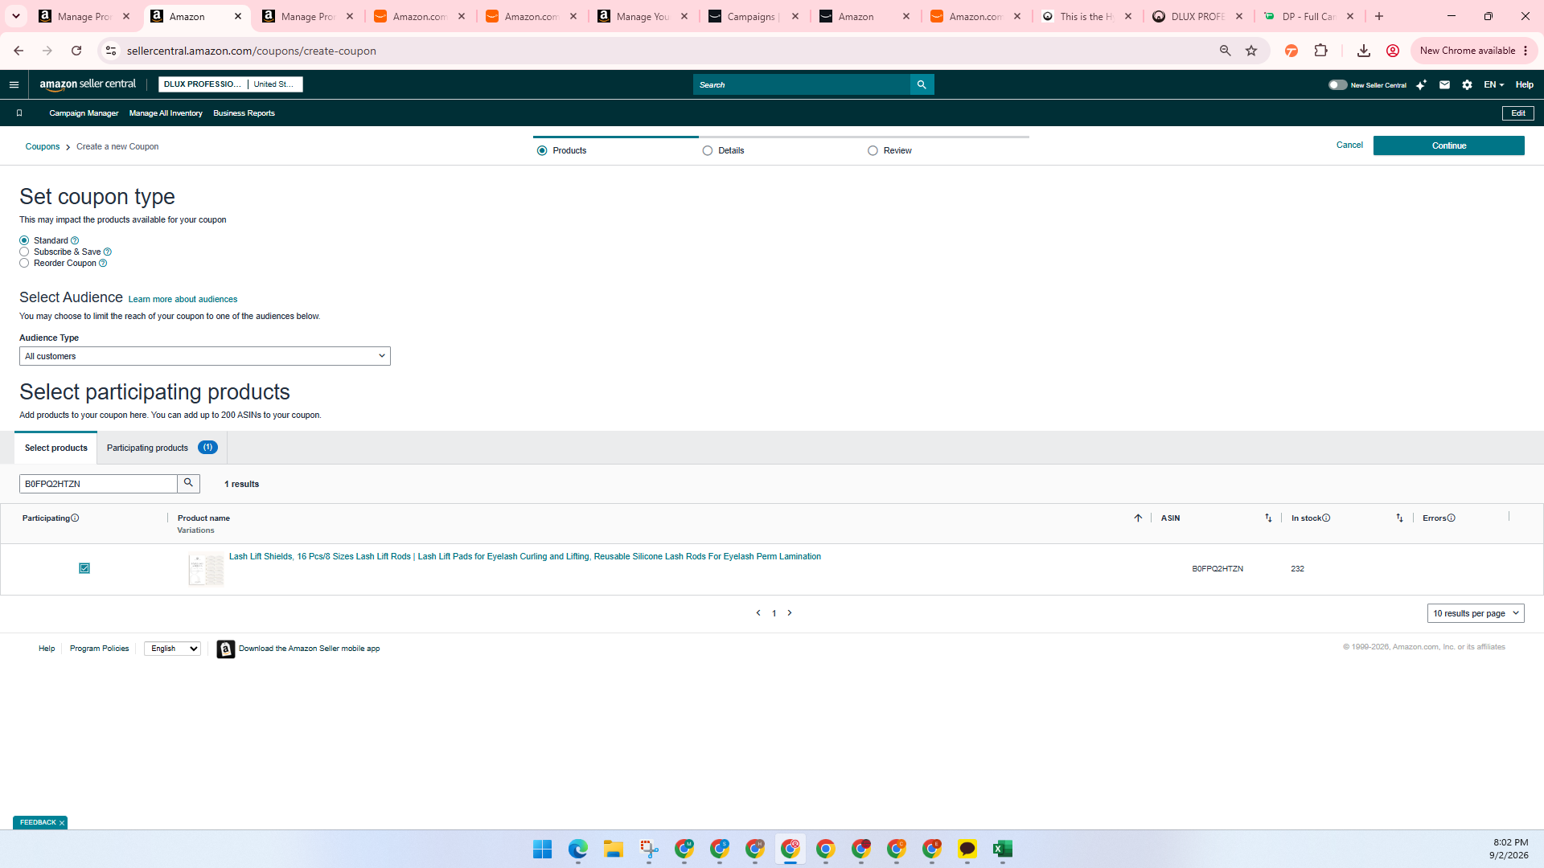Image resolution: width=1544 pixels, height=868 pixels.
Task: Toggle New Seller Central switch
Action: [1337, 84]
